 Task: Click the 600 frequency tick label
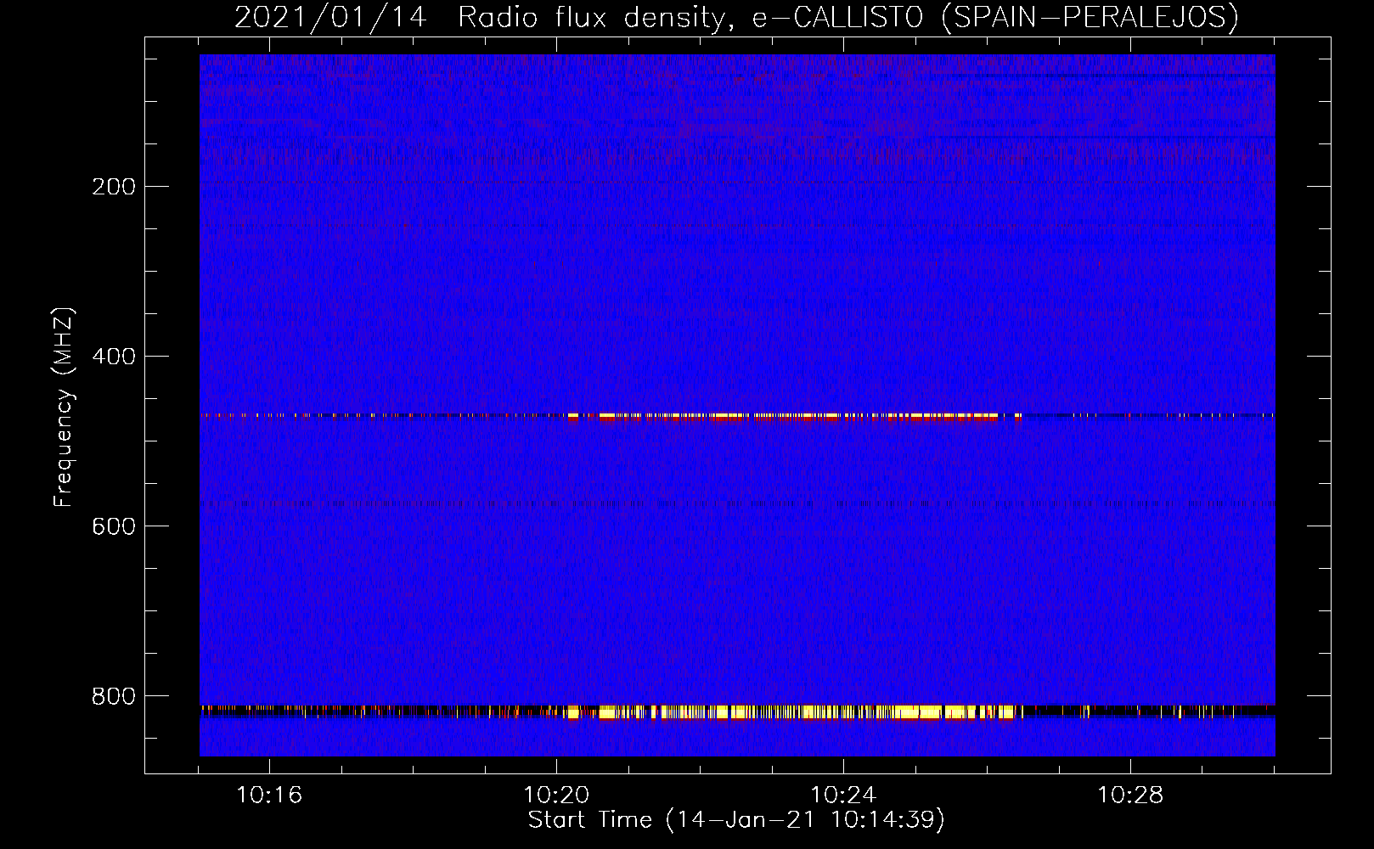click(x=114, y=526)
